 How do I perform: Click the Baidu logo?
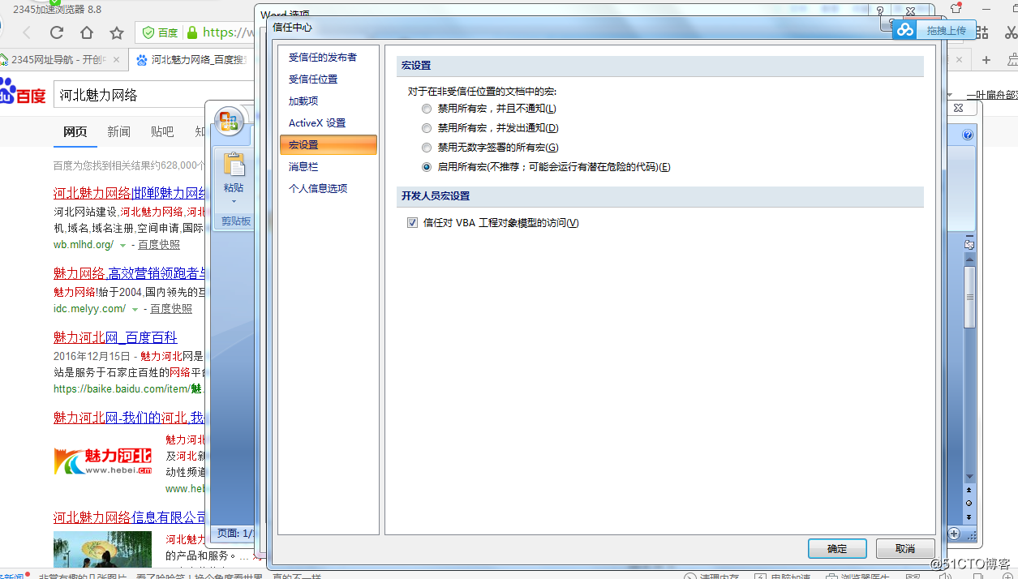(24, 92)
